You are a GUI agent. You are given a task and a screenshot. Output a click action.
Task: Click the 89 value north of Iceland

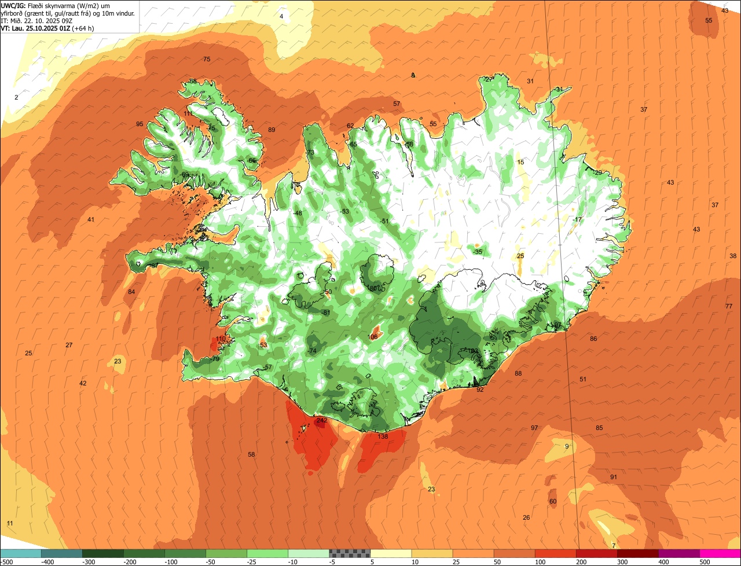click(x=272, y=130)
